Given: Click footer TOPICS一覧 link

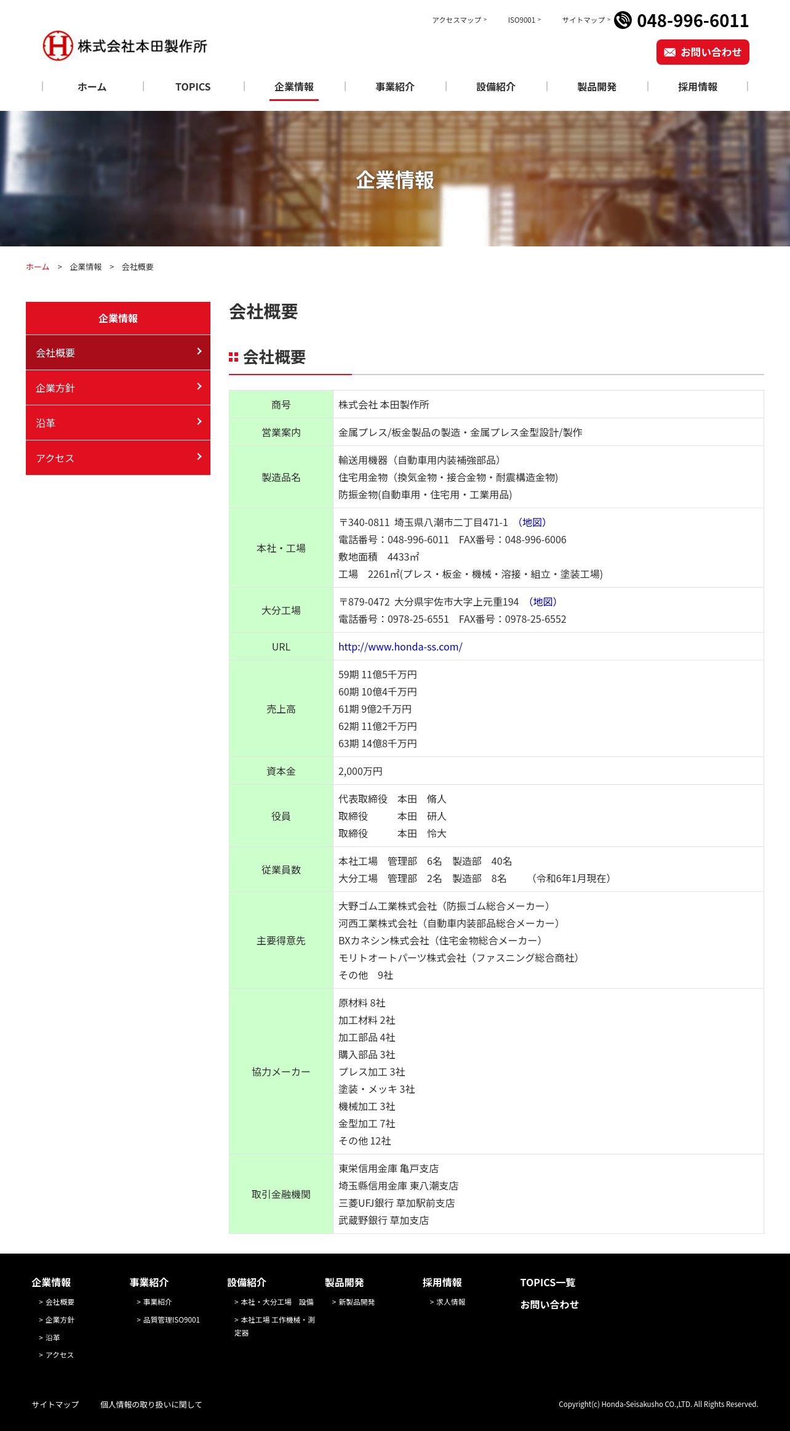Looking at the screenshot, I should 548,1283.
